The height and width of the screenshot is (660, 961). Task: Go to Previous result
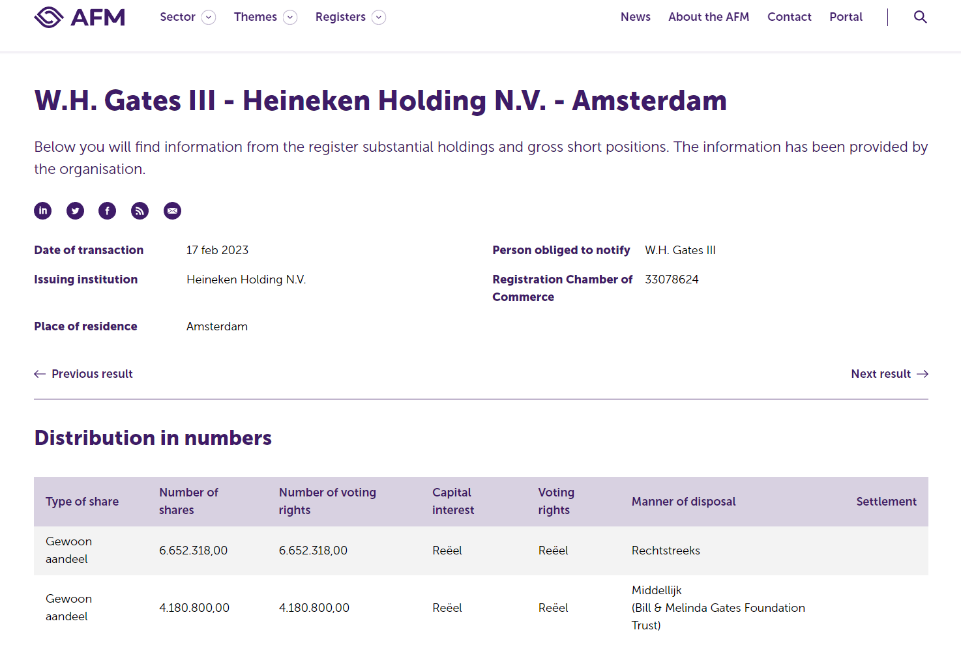[92, 374]
